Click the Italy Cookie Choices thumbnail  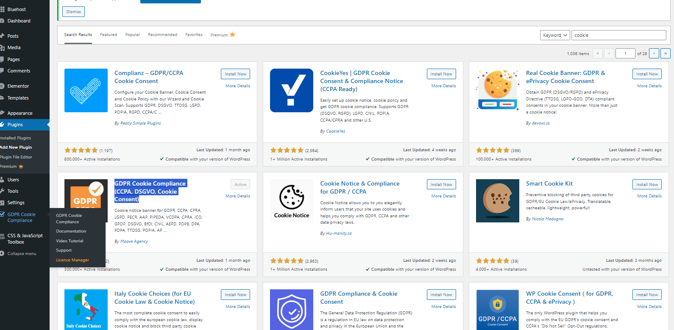pos(86,310)
